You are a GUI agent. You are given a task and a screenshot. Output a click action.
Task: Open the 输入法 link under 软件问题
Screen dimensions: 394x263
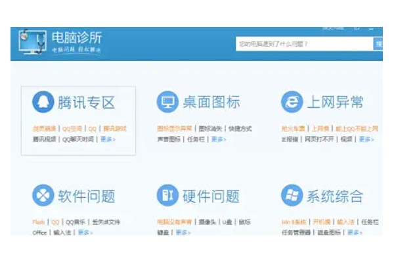click(x=62, y=233)
